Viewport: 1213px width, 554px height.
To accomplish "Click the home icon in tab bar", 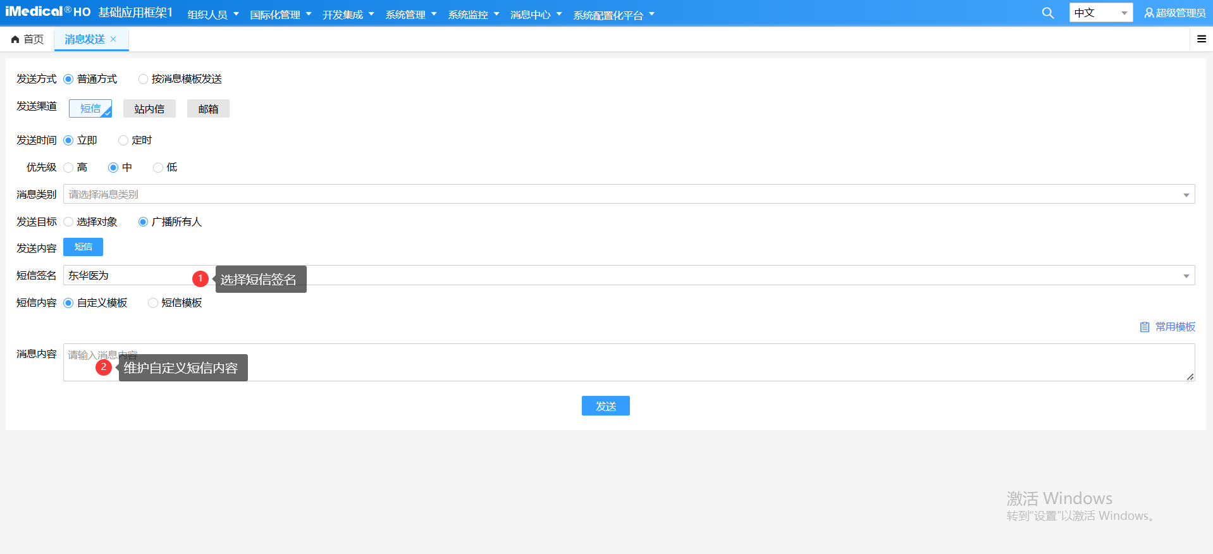I will point(15,40).
